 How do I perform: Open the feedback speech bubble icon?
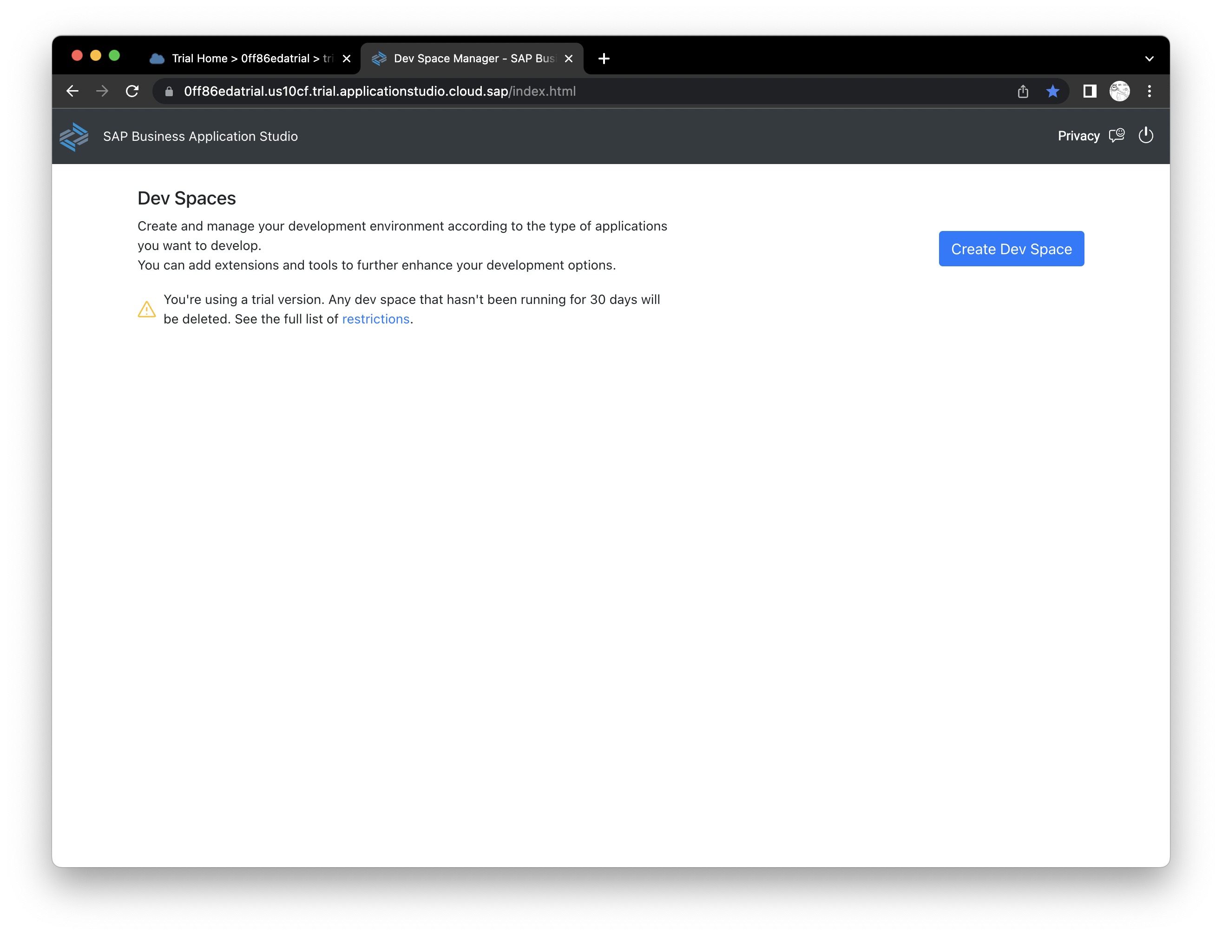[x=1116, y=136]
